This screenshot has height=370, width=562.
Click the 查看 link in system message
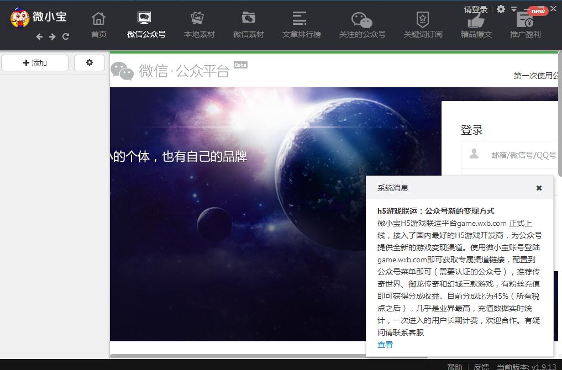tap(385, 345)
